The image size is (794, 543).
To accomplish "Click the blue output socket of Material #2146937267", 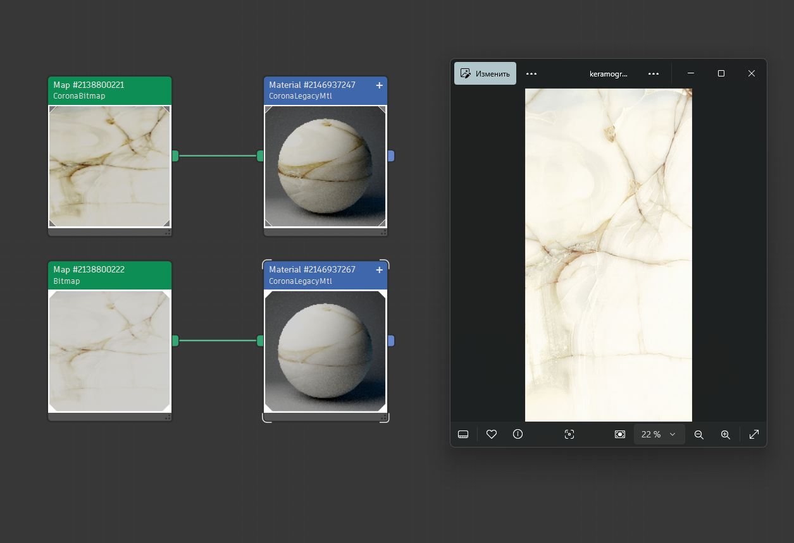I will pyautogui.click(x=391, y=341).
